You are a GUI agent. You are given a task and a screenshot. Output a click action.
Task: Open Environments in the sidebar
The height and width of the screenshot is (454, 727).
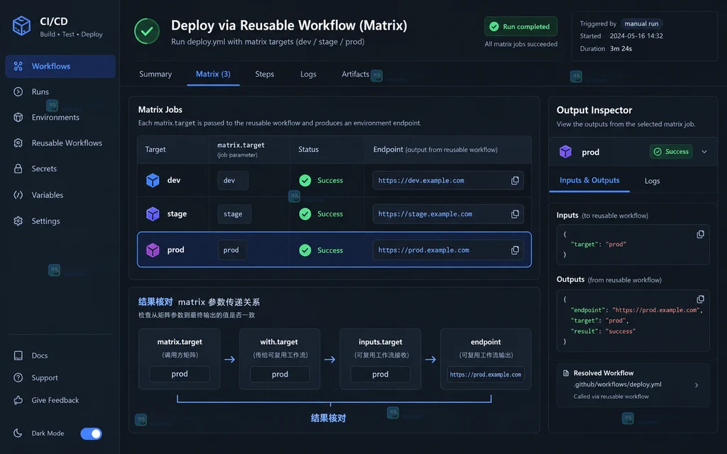55,117
